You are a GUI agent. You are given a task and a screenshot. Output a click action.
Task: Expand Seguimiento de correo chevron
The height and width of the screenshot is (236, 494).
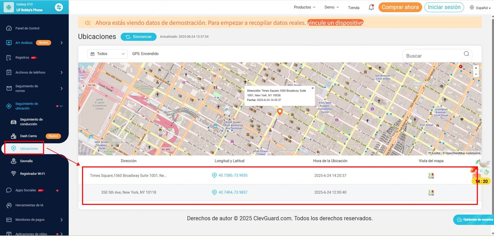click(61, 88)
